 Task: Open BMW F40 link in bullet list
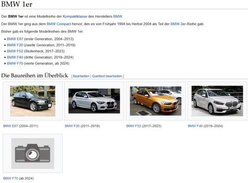pyautogui.click(x=15, y=57)
